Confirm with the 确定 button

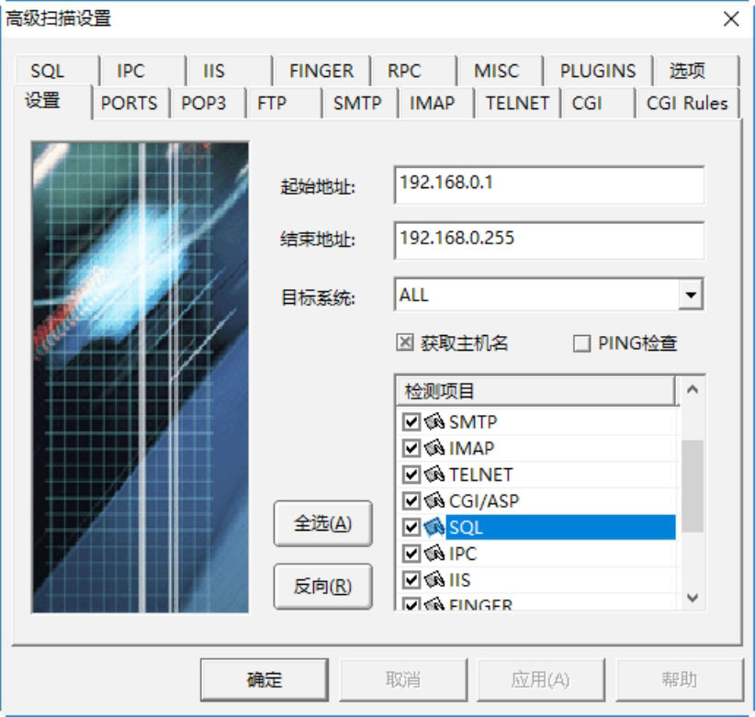pos(265,679)
